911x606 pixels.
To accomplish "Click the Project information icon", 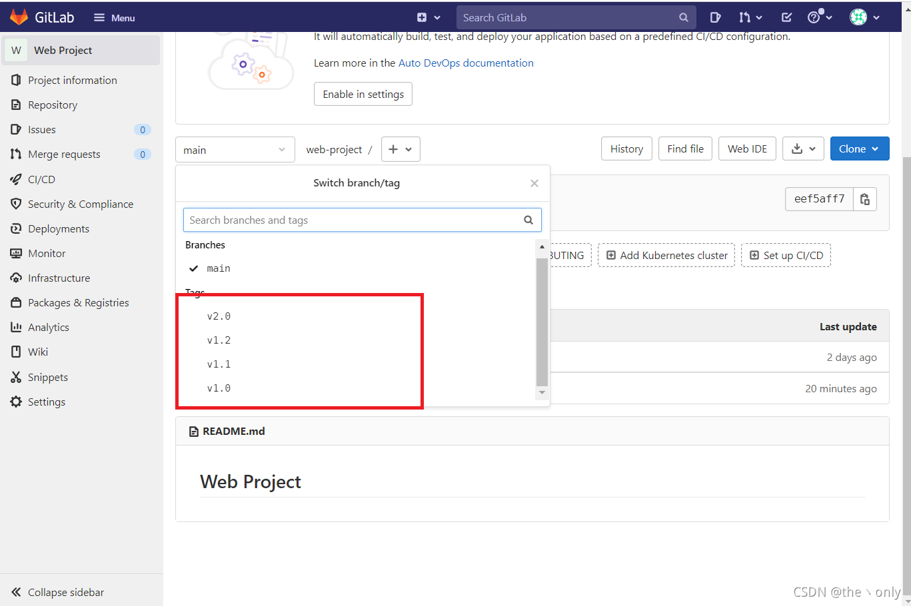I will coord(16,80).
